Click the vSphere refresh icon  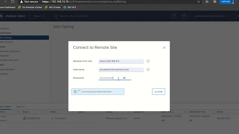[x=174, y=16]
